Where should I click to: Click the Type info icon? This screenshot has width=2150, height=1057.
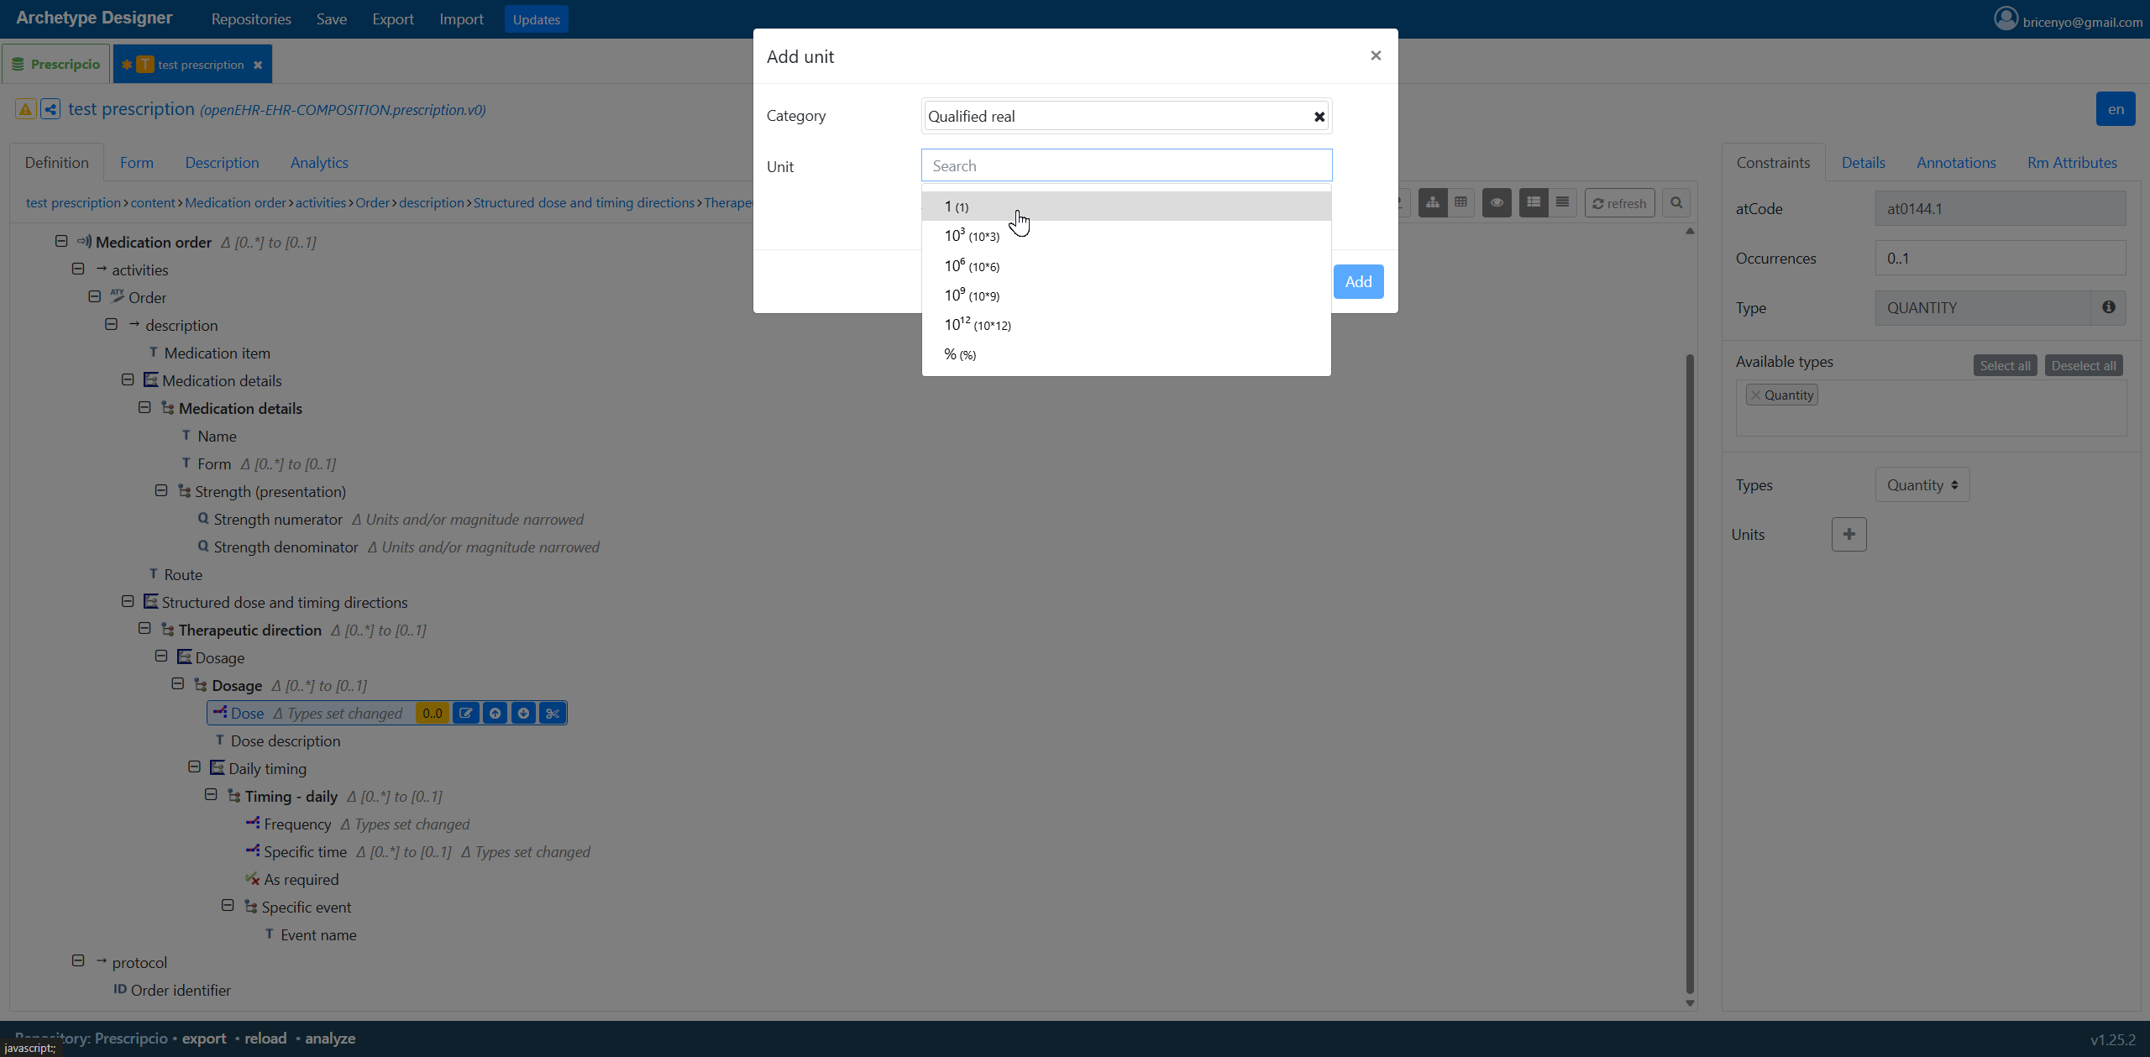click(2108, 307)
